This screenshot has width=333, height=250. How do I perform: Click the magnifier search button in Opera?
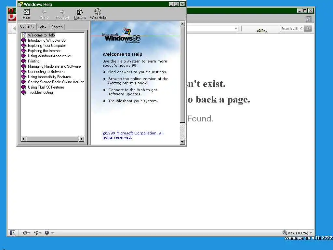308,29
